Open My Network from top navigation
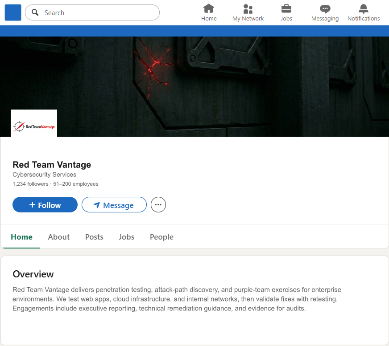The image size is (389, 346). [x=248, y=13]
